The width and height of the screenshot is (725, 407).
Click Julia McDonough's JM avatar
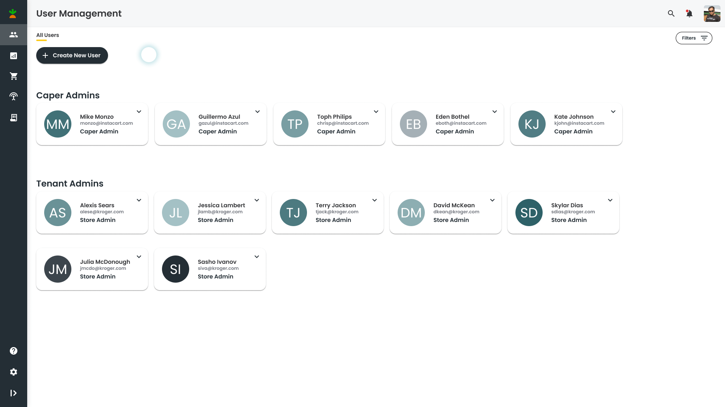coord(58,269)
